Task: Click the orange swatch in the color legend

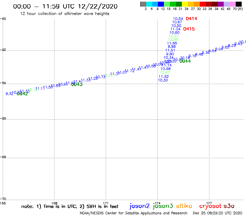Action: [197, 4]
